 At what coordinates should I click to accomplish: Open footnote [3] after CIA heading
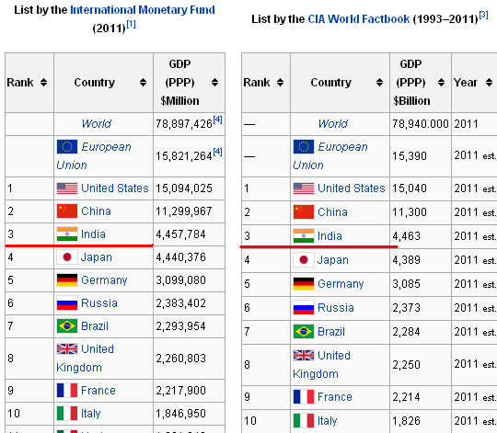tap(483, 15)
